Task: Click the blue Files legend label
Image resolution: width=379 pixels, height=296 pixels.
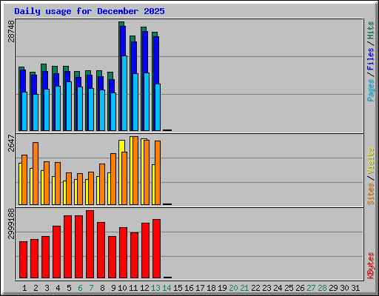Action: pos(371,59)
